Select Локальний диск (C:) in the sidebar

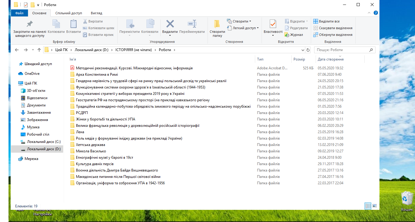pos(41,142)
